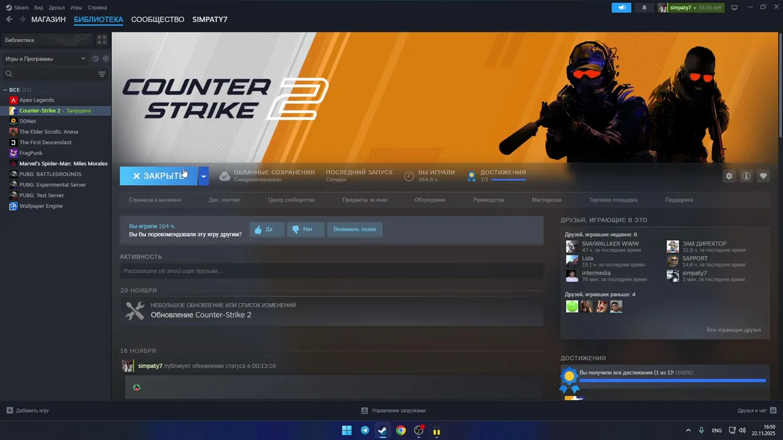Open Страница в магазине link

155,200
